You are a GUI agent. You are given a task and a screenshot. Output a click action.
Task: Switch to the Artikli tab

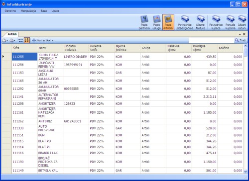tap(12, 34)
